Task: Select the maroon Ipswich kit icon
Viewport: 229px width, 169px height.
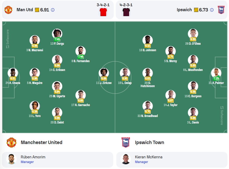Action: (126, 12)
